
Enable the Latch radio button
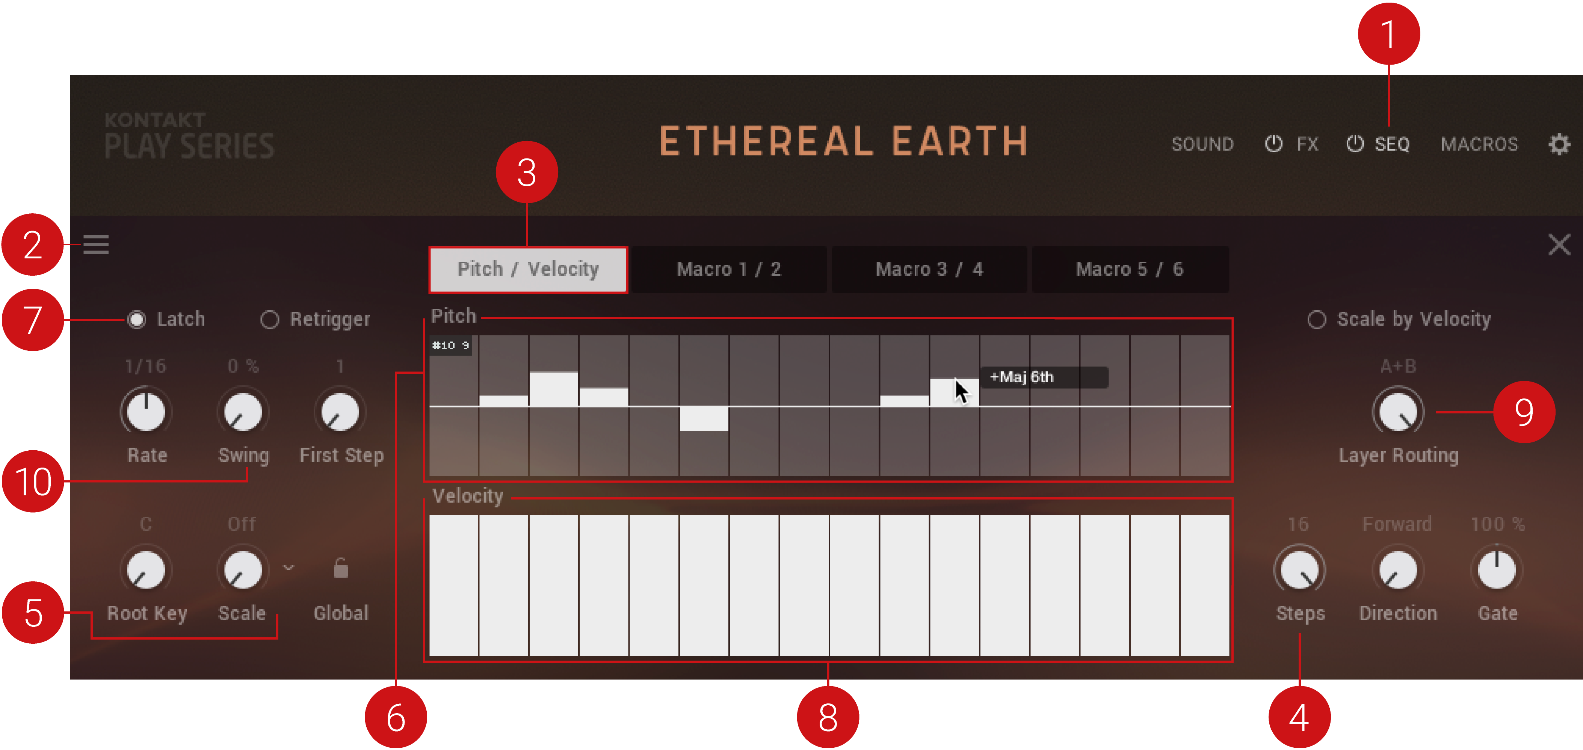pos(136,319)
